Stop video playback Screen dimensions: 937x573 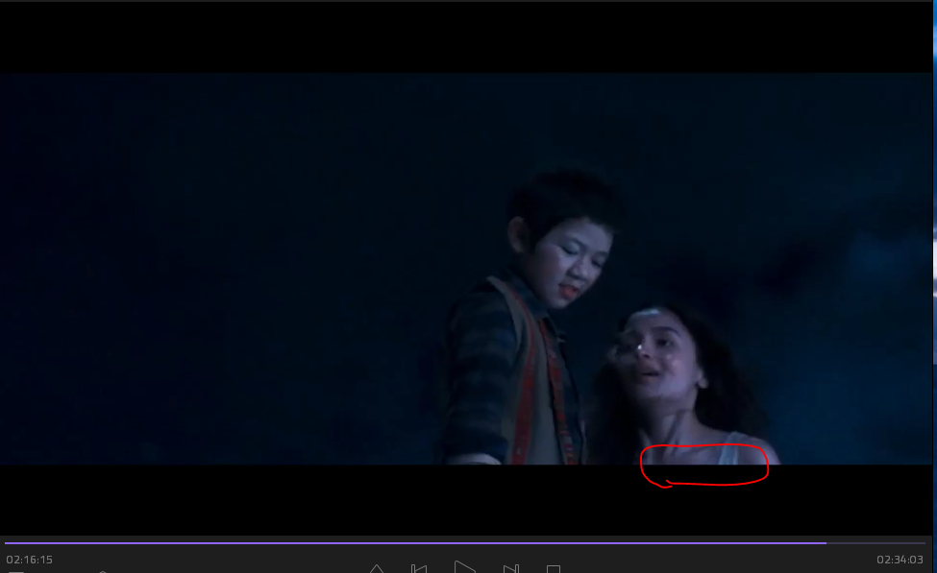[x=554, y=569]
